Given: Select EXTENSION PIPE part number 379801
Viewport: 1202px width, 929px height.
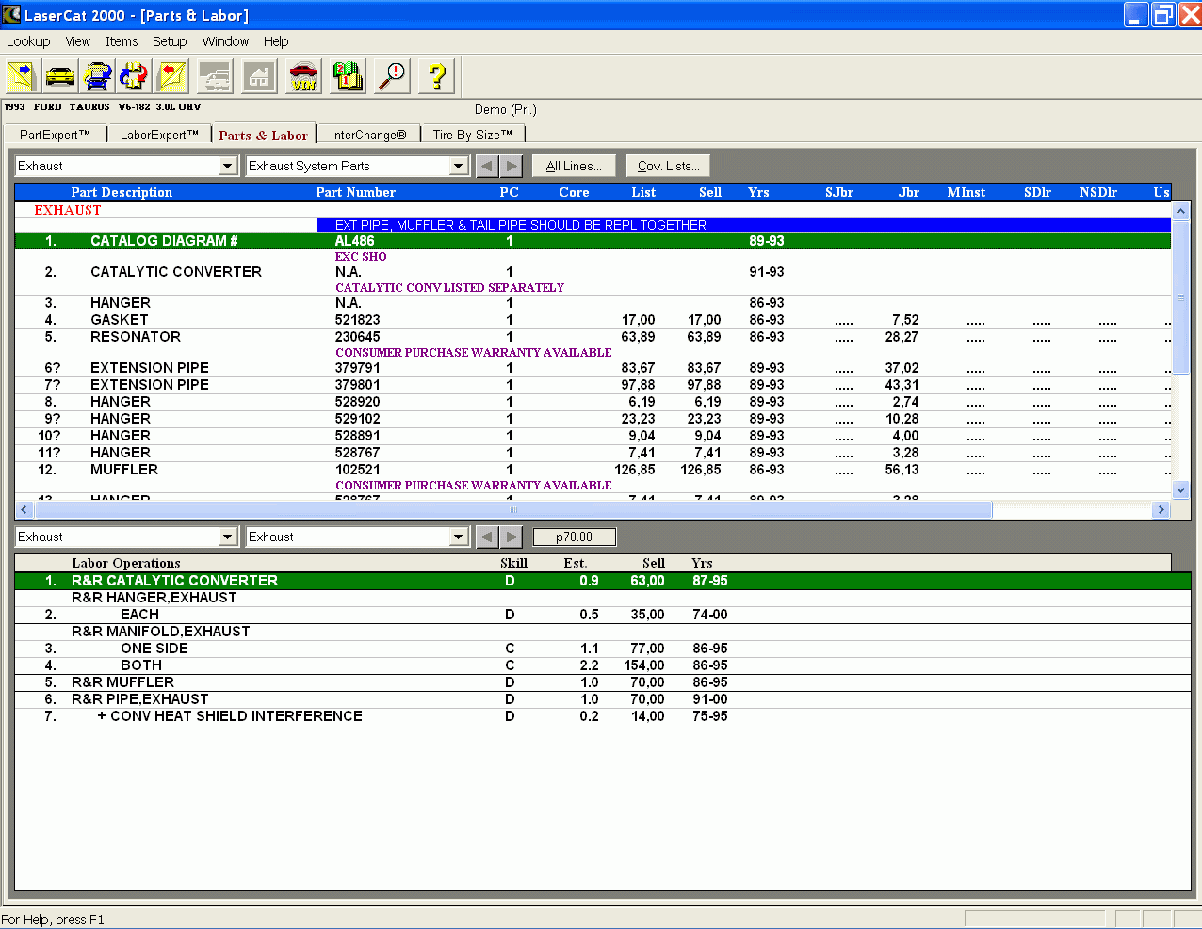Looking at the screenshot, I should click(x=593, y=385).
